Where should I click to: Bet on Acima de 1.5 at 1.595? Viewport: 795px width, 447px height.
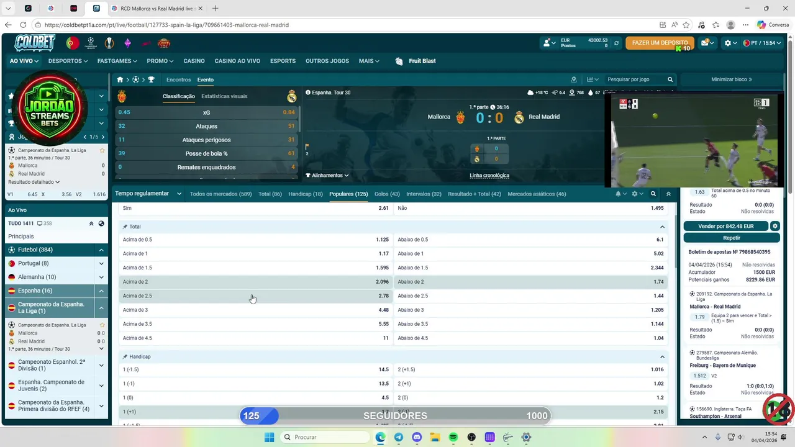click(256, 268)
